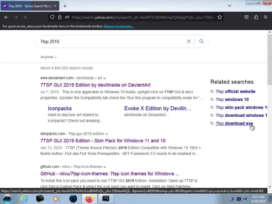Screen dimensions: 272x204
Task: Click the Related searches heading
Action: [232, 82]
